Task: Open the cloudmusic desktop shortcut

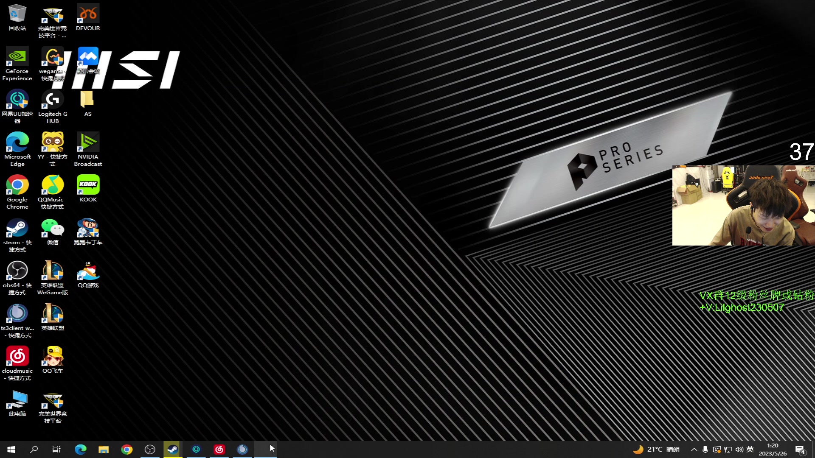Action: 17,357
